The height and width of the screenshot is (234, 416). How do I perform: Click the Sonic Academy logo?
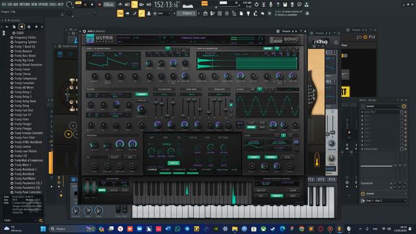coord(284,40)
